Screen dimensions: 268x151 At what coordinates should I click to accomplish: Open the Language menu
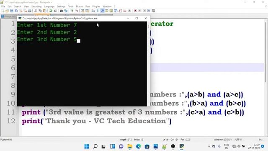[49, 6]
